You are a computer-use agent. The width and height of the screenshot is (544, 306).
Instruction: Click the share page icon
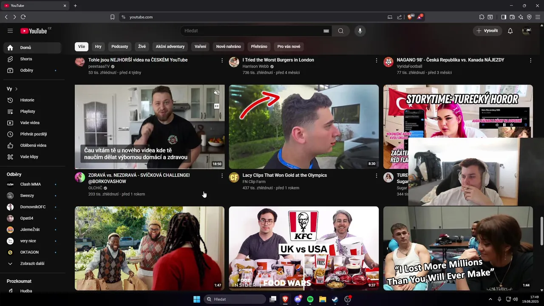(399, 17)
